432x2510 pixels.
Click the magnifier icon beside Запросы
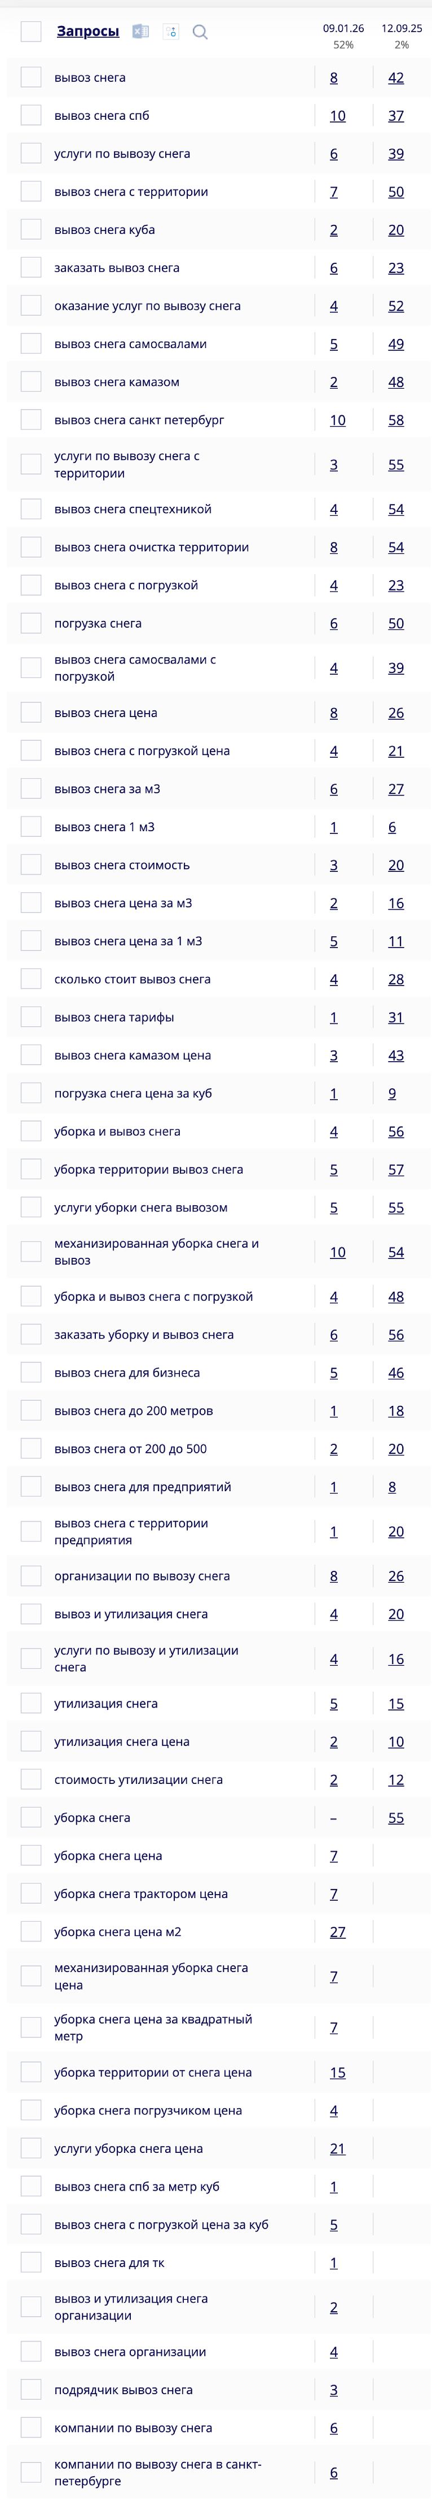pyautogui.click(x=200, y=32)
